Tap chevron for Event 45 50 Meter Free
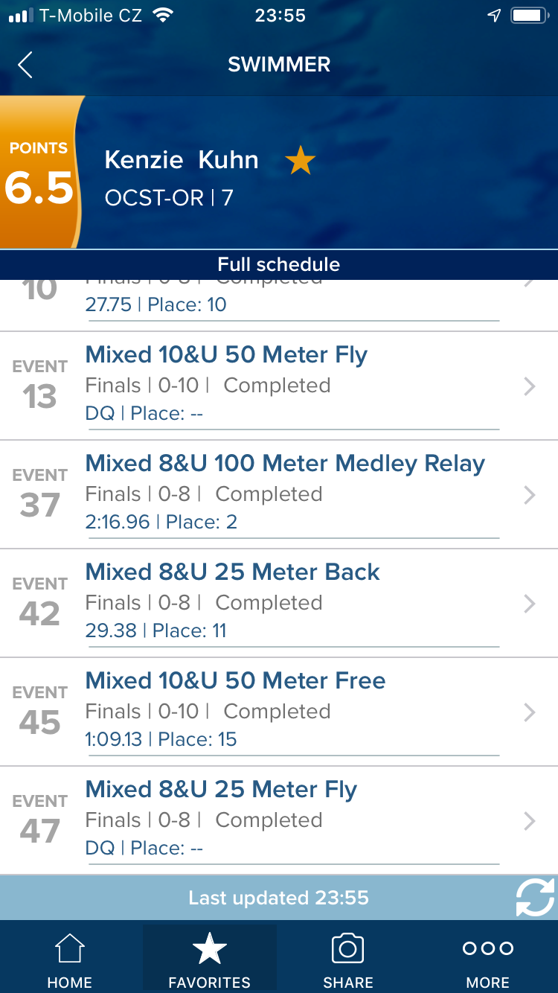Screen dimensions: 558x993 (x=530, y=712)
